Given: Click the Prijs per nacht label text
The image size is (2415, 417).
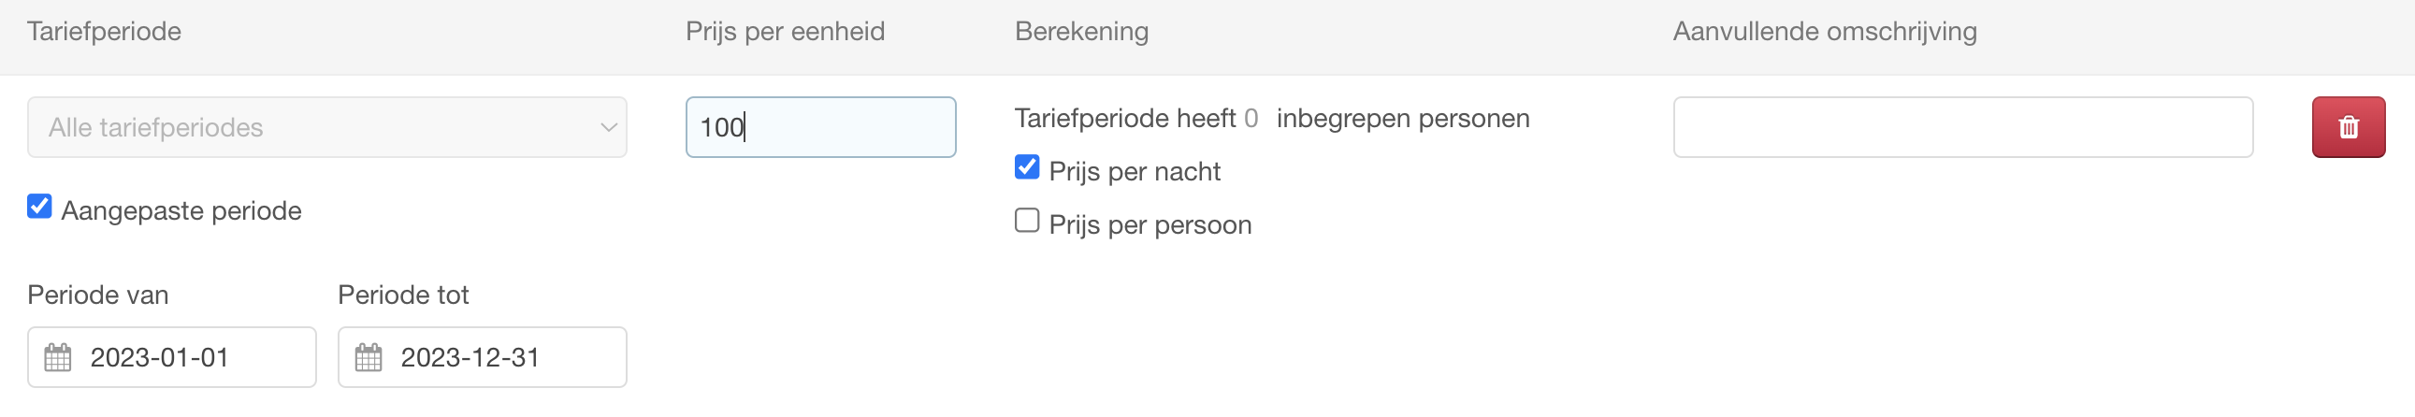Looking at the screenshot, I should click(x=1135, y=171).
